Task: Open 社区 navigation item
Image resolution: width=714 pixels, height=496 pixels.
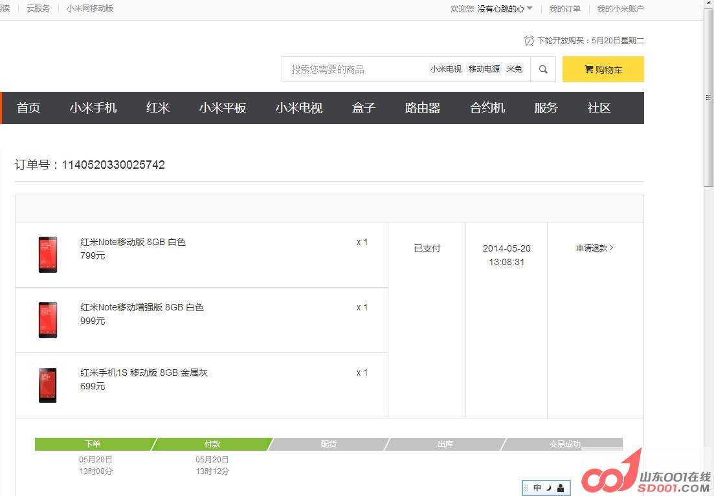Action: [599, 108]
